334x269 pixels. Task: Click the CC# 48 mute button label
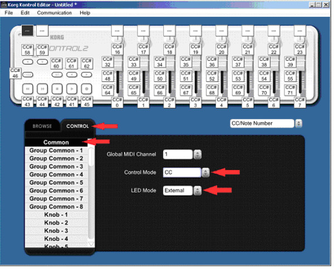coord(107,77)
